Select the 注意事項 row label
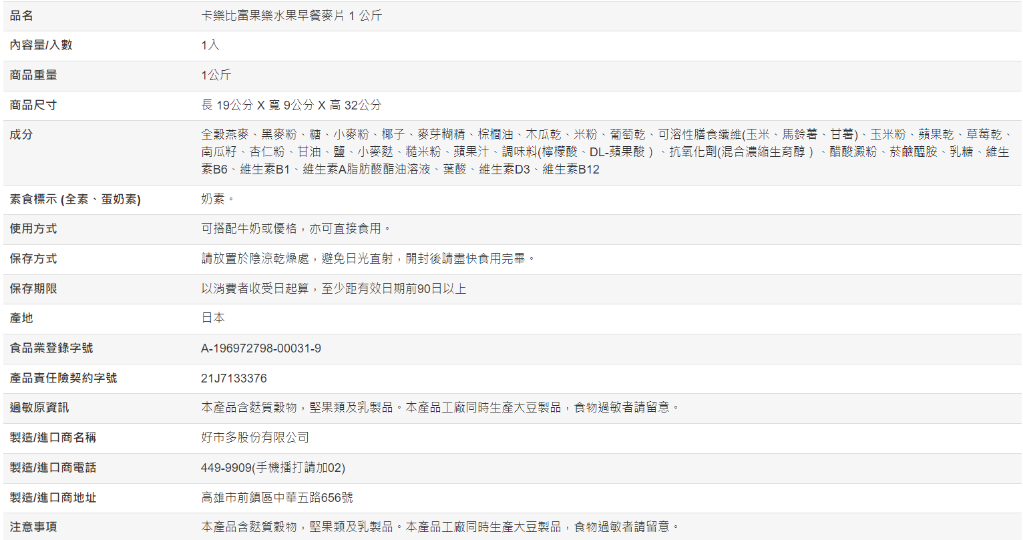The width and height of the screenshot is (1023, 540). pos(33,527)
